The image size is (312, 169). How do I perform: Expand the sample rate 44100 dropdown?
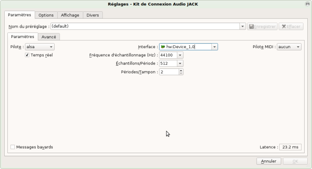[180, 55]
